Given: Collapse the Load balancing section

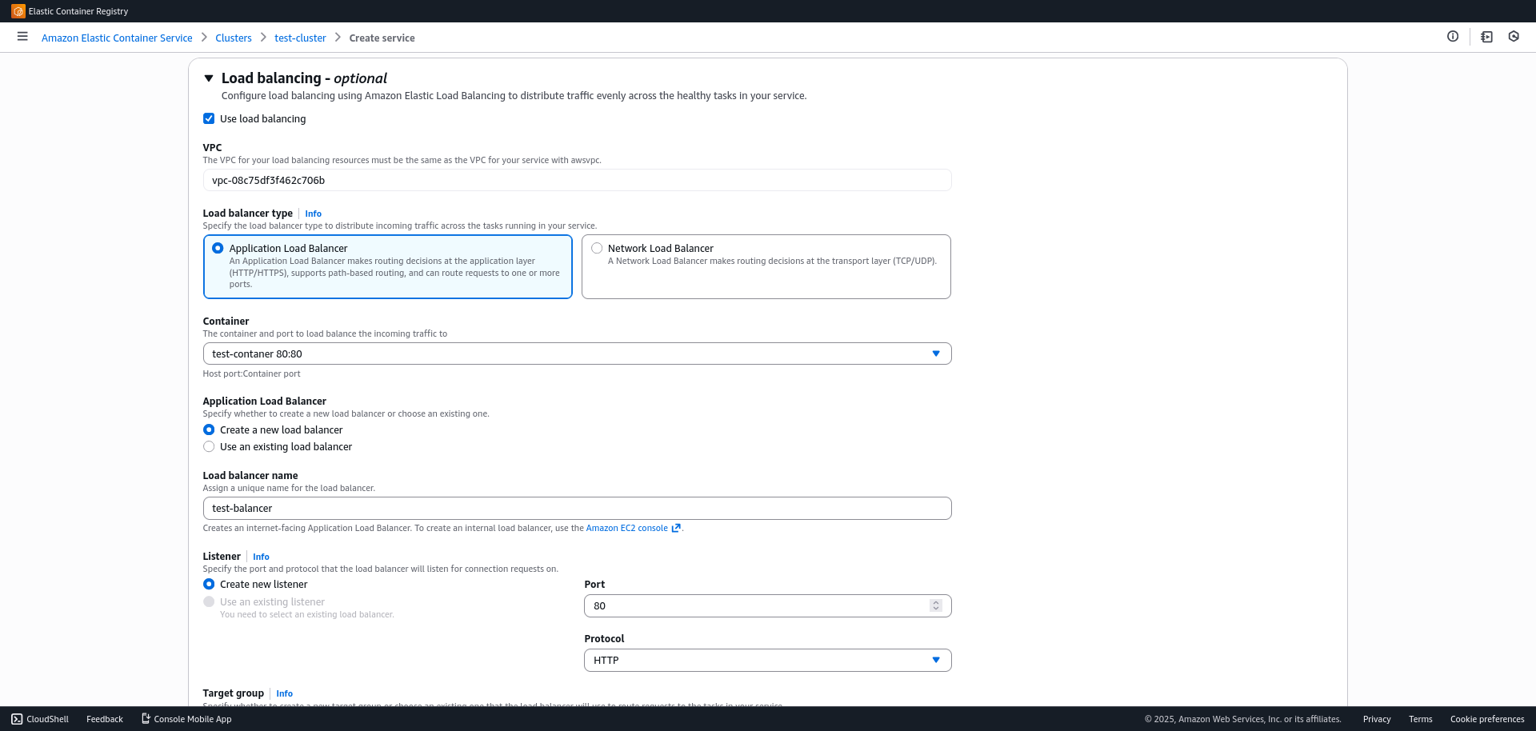Looking at the screenshot, I should click(209, 78).
